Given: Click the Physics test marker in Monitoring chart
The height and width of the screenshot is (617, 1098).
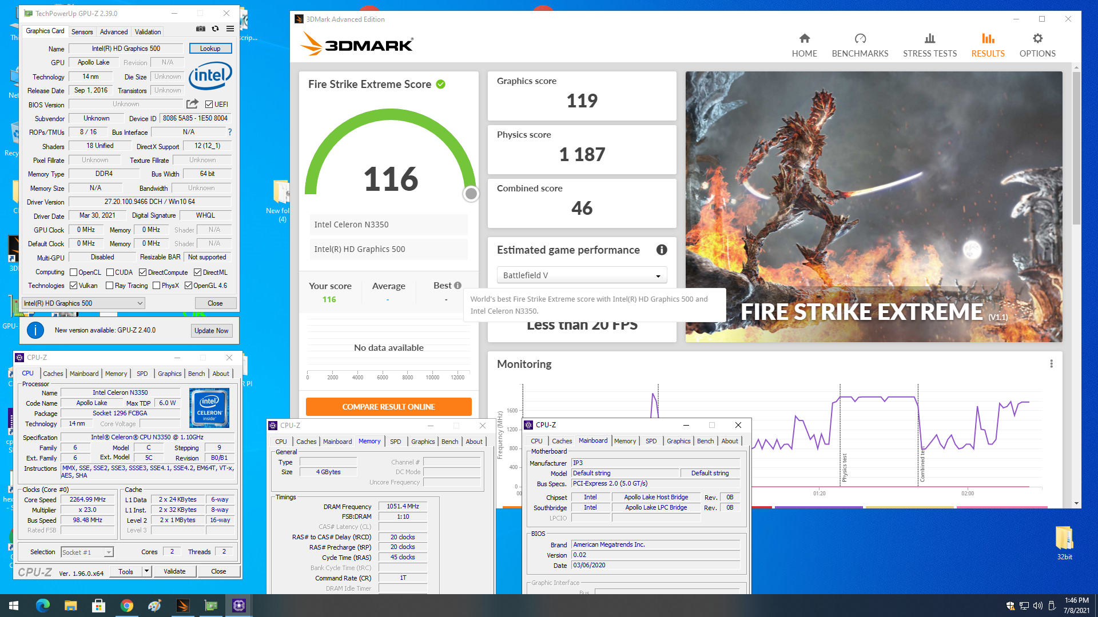Looking at the screenshot, I should [x=845, y=467].
